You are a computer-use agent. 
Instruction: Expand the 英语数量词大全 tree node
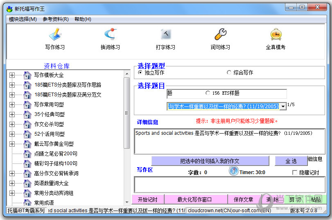pyautogui.click(x=12, y=184)
